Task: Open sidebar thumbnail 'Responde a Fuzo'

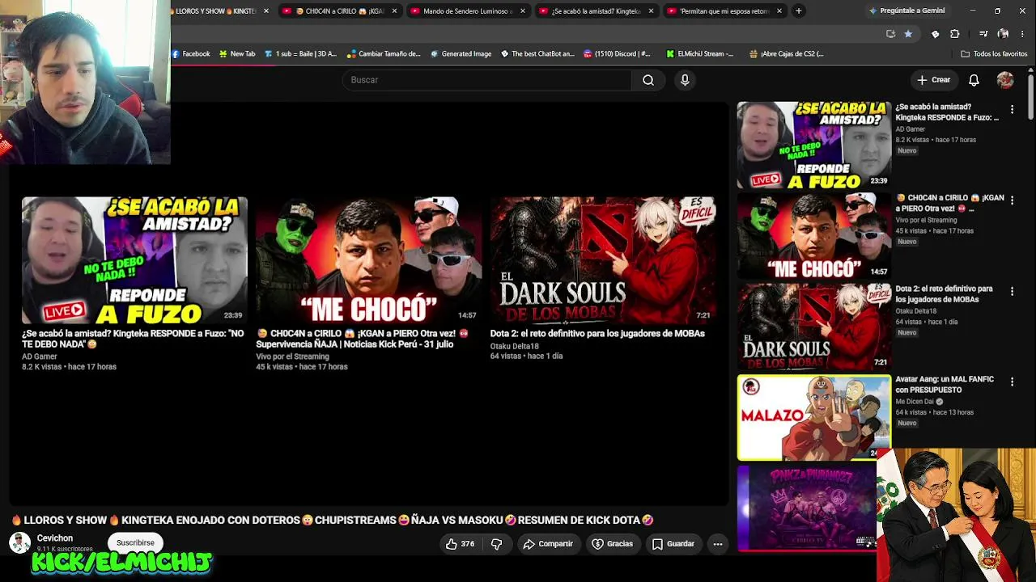Action: [x=813, y=145]
